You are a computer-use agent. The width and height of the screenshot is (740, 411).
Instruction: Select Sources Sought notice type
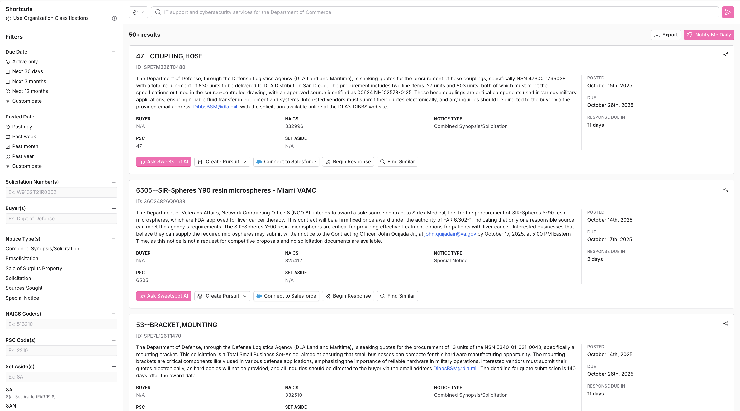click(x=24, y=288)
